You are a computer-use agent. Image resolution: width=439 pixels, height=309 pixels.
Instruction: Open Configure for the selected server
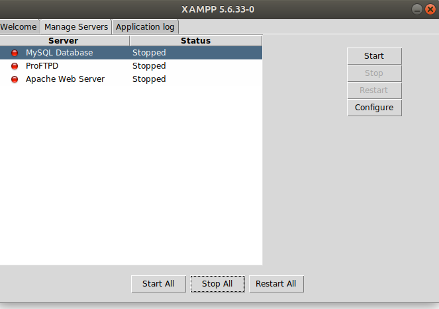click(x=374, y=108)
